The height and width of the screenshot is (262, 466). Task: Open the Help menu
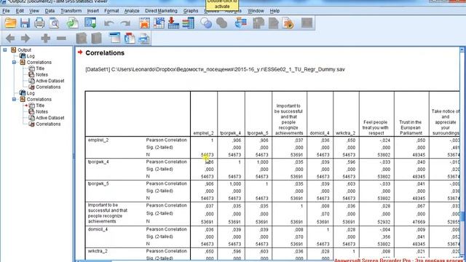point(275,11)
